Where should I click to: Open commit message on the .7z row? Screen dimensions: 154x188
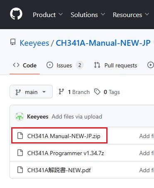click(147, 153)
